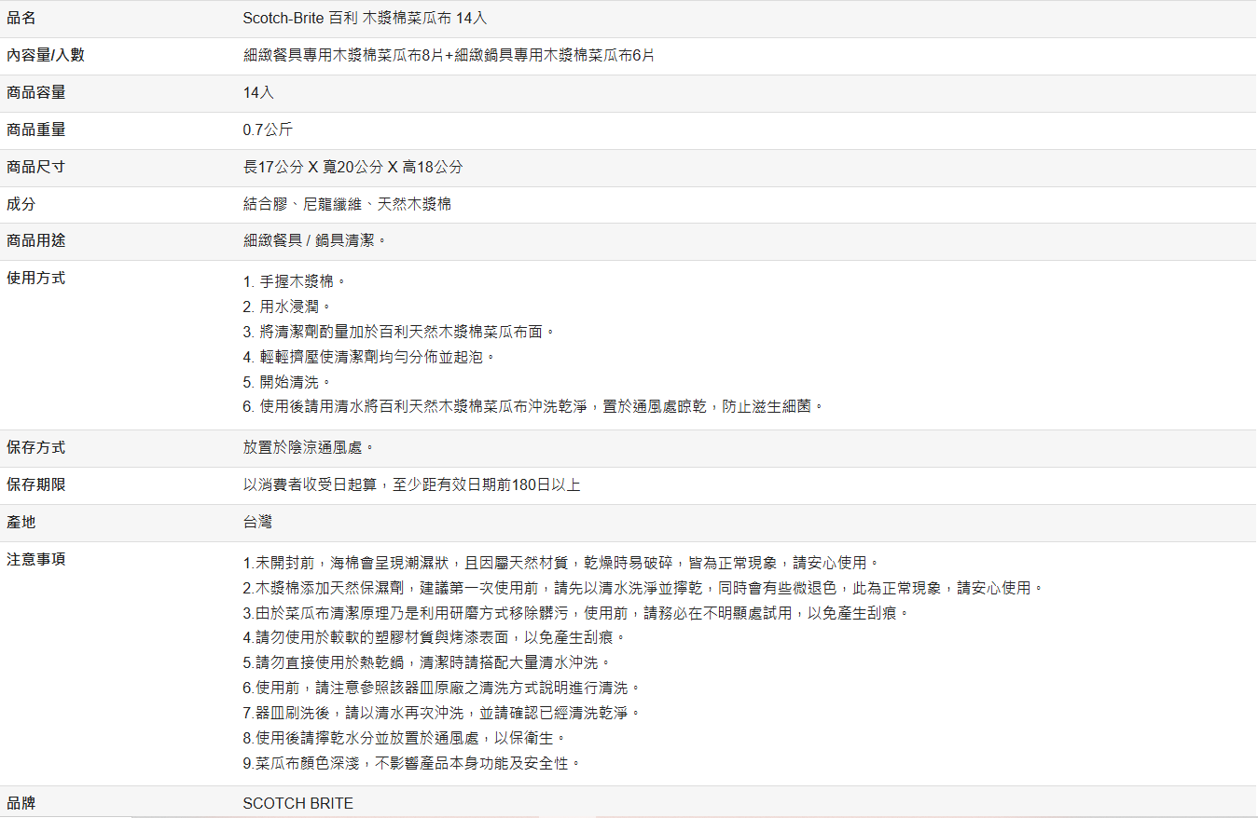Click note 1 about 未開封前 sponge moisture
Viewport: 1258px width, 818px height.
(x=561, y=563)
